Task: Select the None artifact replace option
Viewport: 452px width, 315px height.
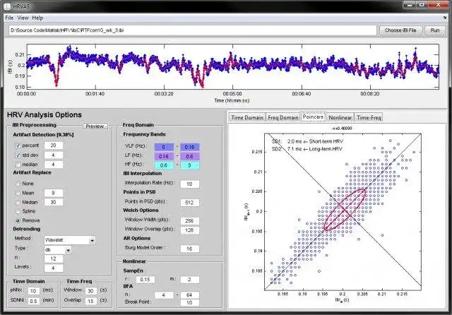Action: tap(18, 184)
